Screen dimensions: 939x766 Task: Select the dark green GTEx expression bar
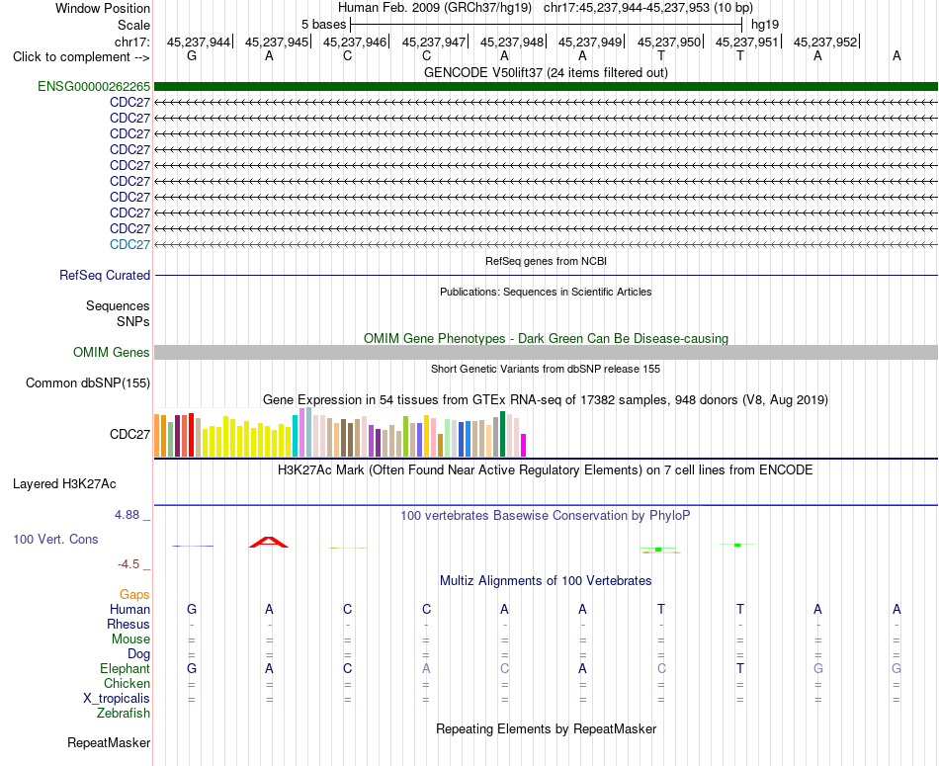(x=502, y=434)
